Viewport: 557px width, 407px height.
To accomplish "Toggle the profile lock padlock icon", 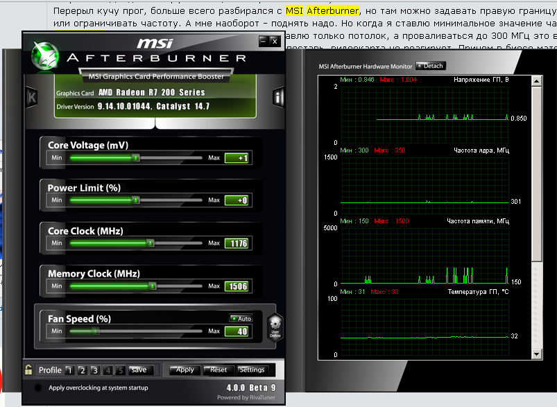I will [28, 370].
